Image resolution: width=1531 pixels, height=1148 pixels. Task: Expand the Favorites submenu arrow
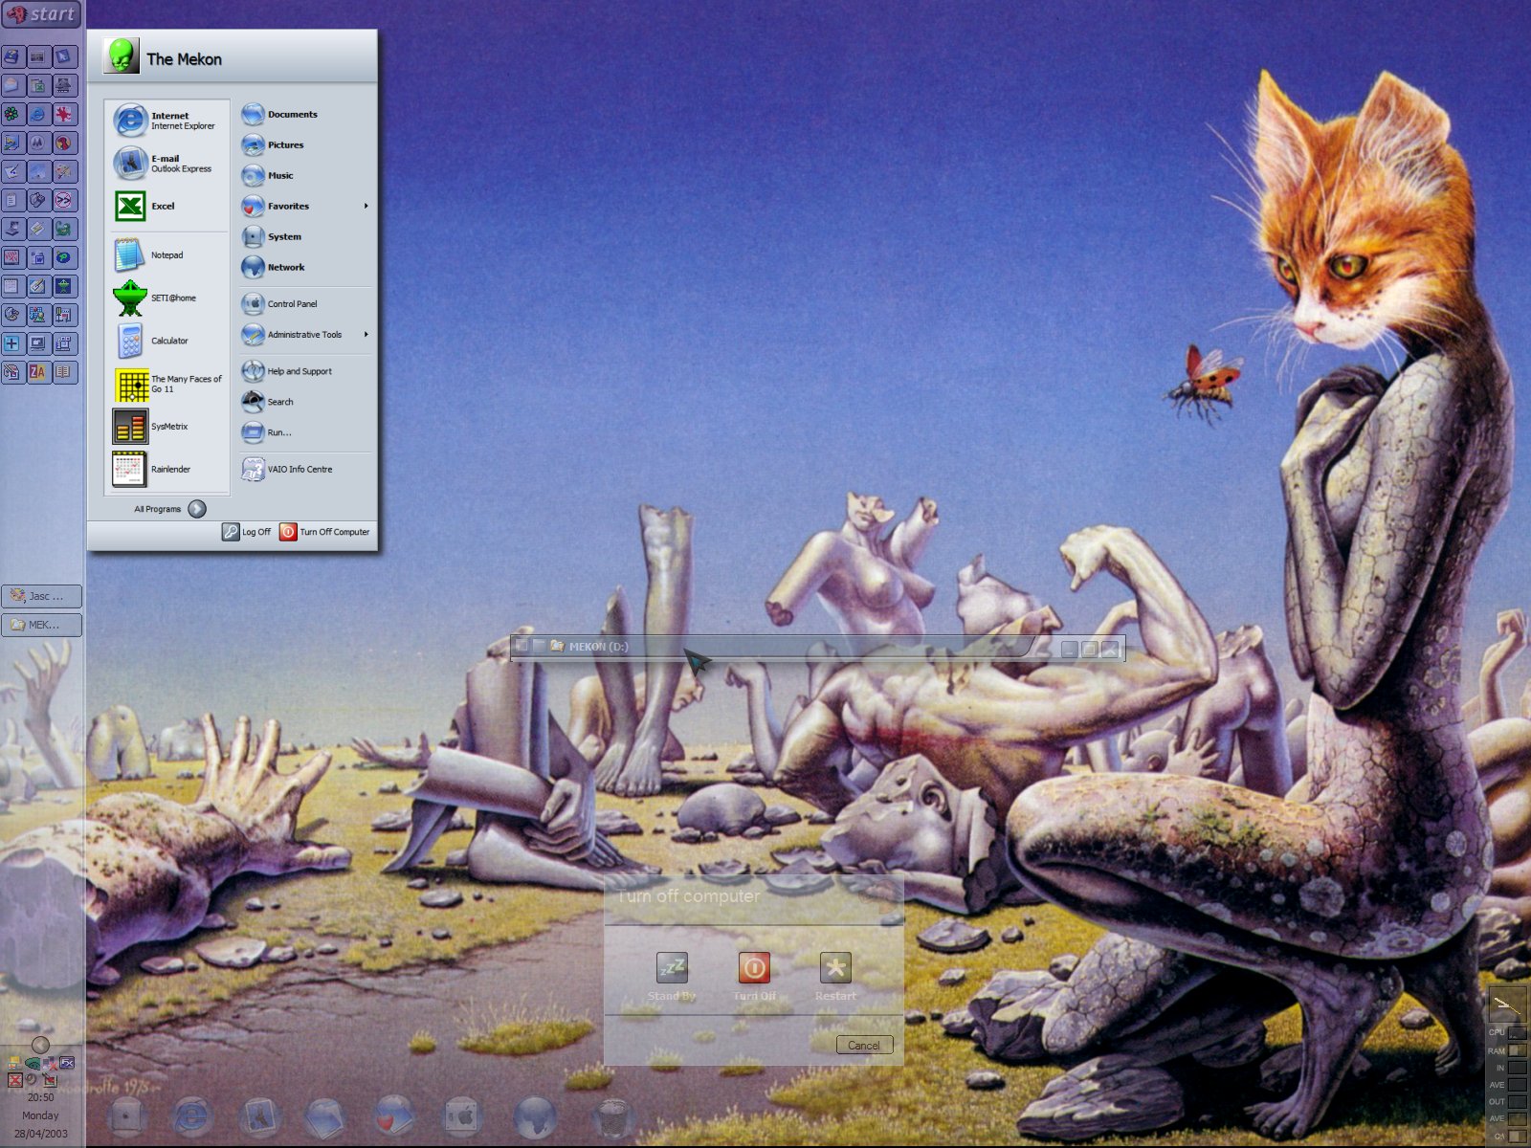[x=366, y=207]
